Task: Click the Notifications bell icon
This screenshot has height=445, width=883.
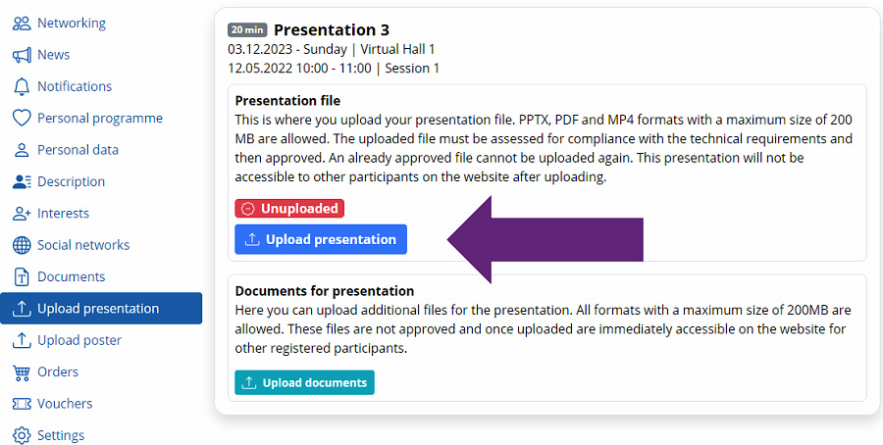Action: click(x=22, y=86)
